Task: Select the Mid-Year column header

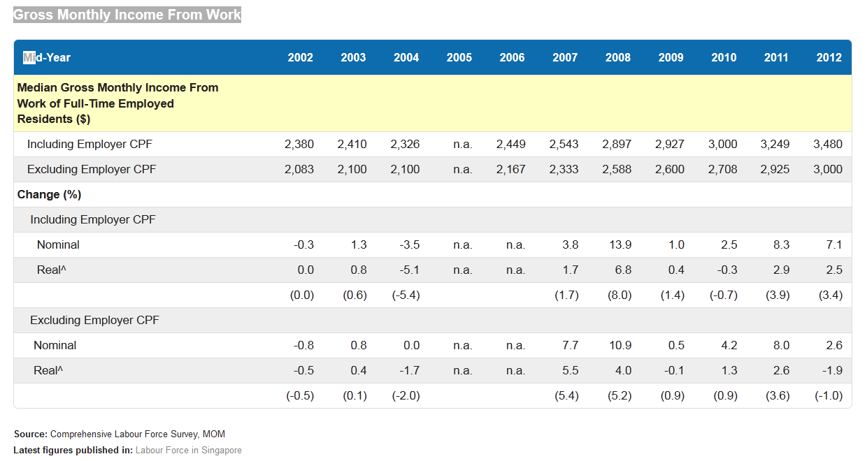Action: pos(47,57)
